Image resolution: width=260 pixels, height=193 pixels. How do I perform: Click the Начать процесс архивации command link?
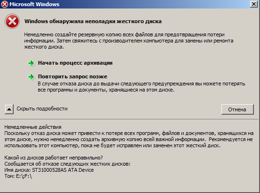(75, 63)
